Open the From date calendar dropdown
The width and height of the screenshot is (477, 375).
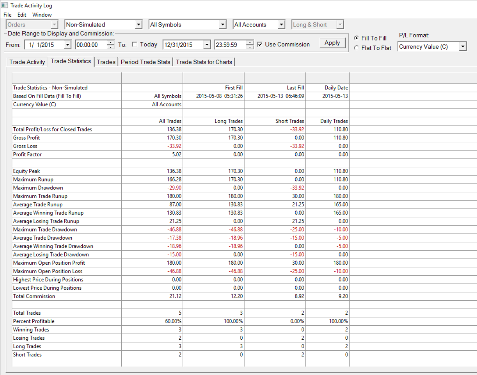tap(67, 45)
